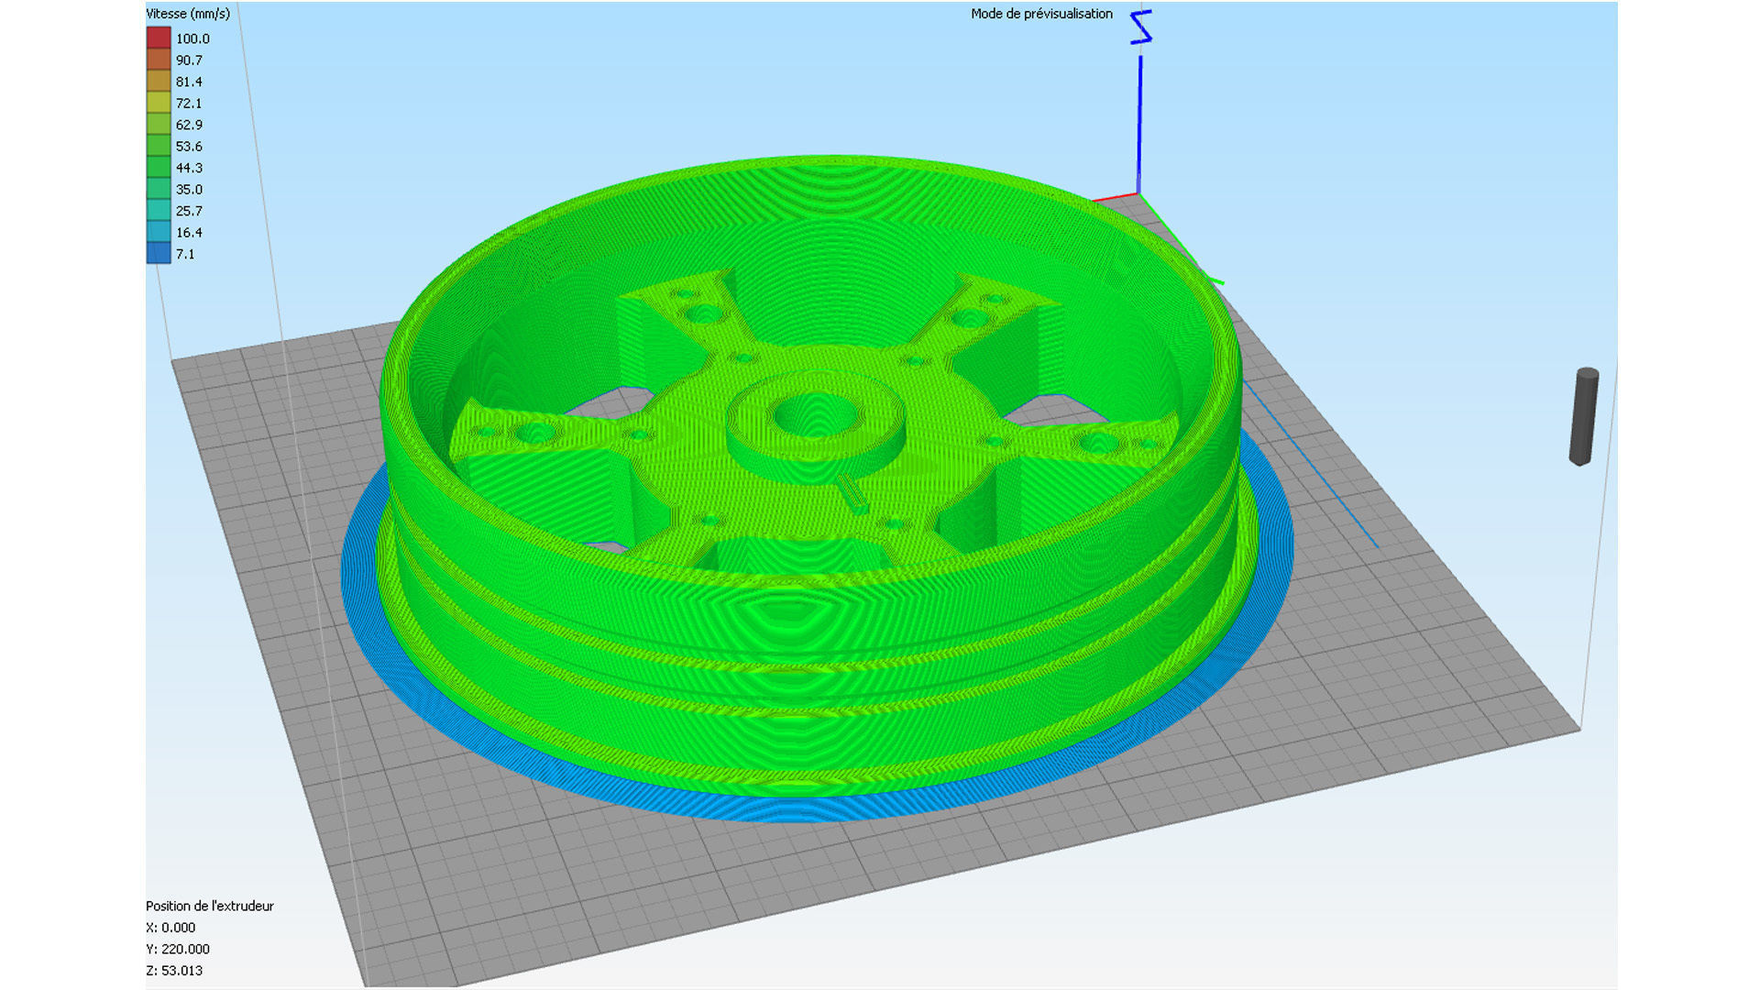Click the 25.7 speed legend swatch
The width and height of the screenshot is (1760, 990).
pyautogui.click(x=159, y=210)
